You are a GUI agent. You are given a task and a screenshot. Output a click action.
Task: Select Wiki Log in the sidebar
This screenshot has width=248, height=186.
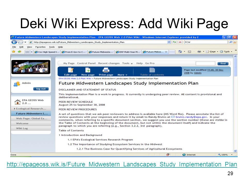[31, 128]
